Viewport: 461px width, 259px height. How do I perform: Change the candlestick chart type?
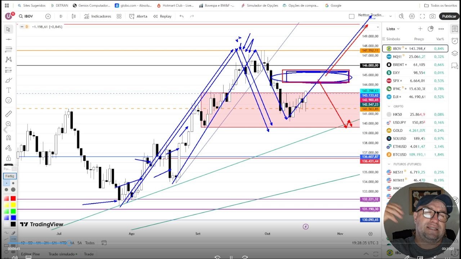tap(74, 16)
